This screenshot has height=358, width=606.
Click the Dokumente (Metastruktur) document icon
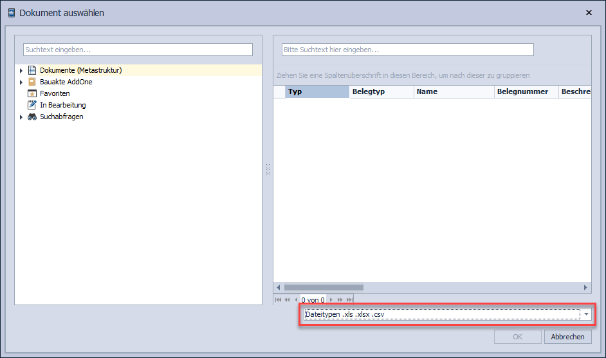32,70
